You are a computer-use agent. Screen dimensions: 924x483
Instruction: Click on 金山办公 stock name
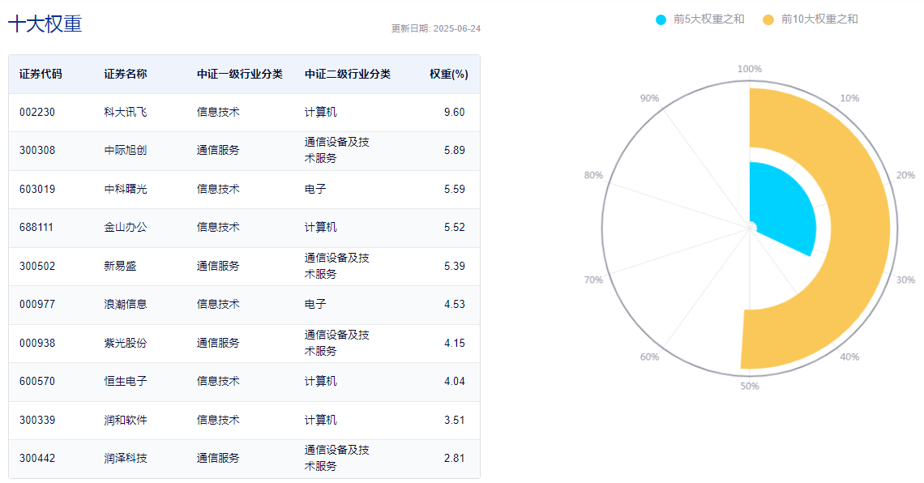(x=126, y=228)
